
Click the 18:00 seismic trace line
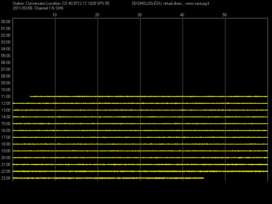tap(140, 144)
